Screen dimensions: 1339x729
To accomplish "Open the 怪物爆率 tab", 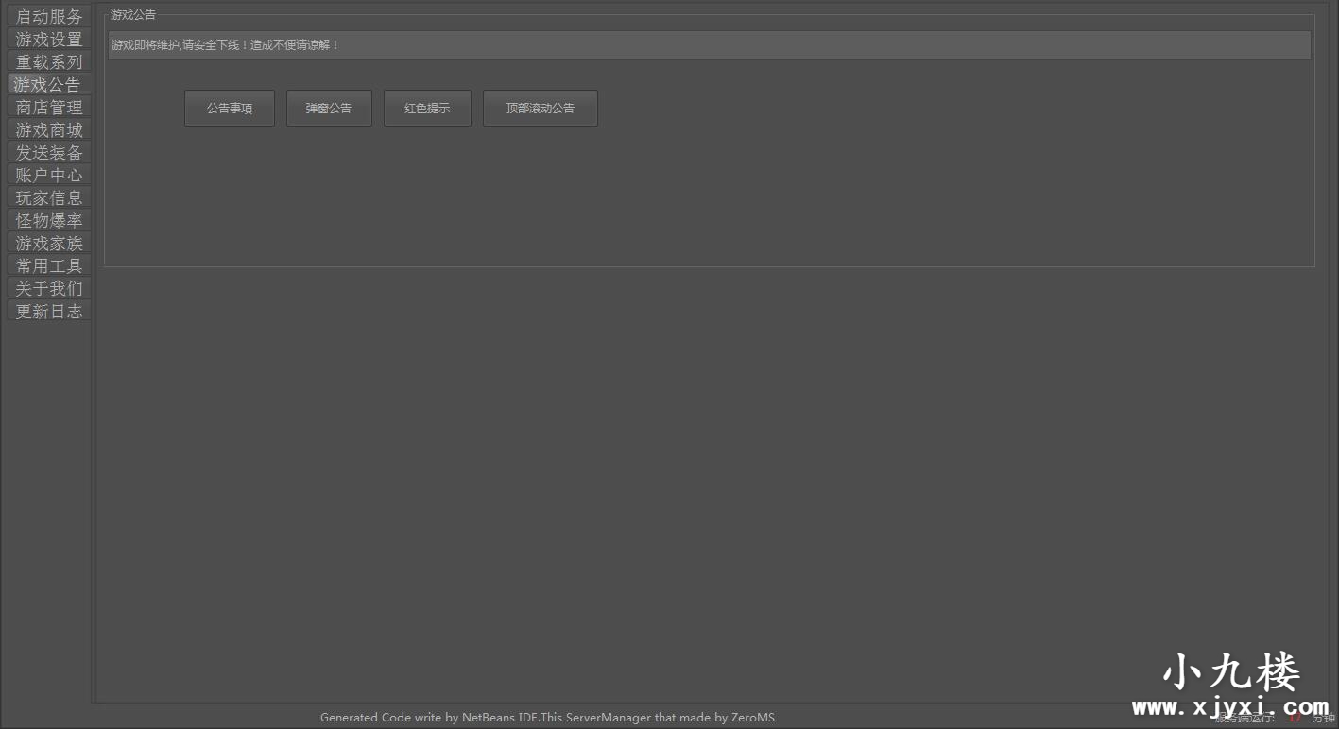I will [49, 220].
